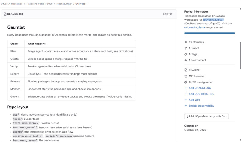Click the branch icon beside 1 Branch

186,48
